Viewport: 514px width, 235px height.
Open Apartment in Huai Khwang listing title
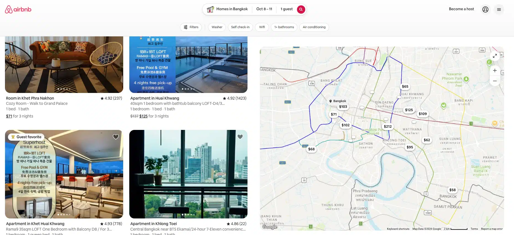[155, 98]
